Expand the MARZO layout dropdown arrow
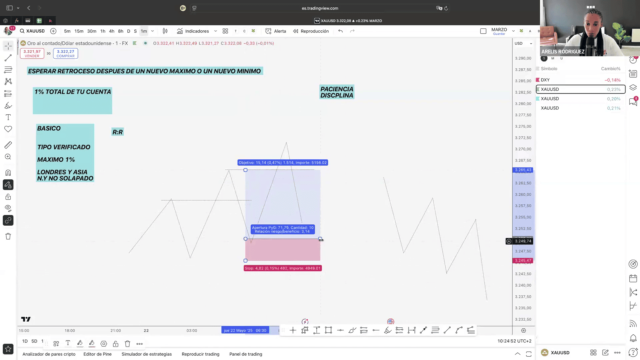Viewport: 640px width, 360px height. pos(513,31)
